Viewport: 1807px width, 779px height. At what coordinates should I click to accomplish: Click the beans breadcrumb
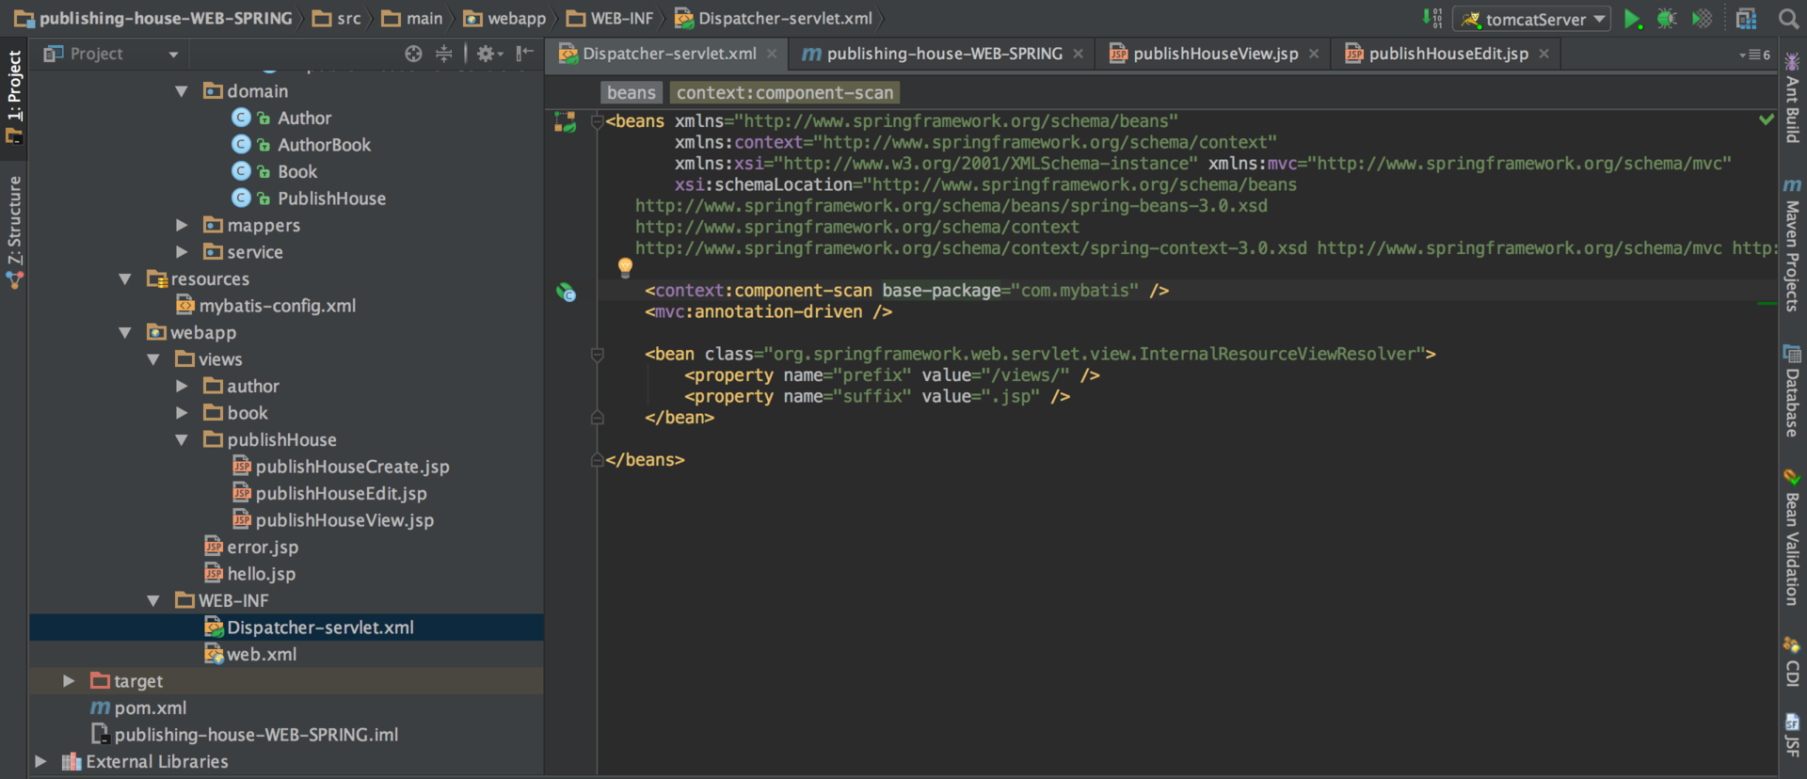coord(631,93)
